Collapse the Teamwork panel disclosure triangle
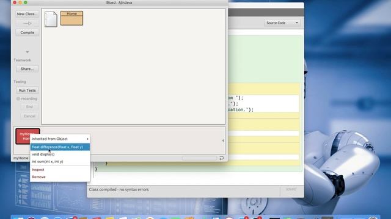391x219 pixels. pos(27,52)
